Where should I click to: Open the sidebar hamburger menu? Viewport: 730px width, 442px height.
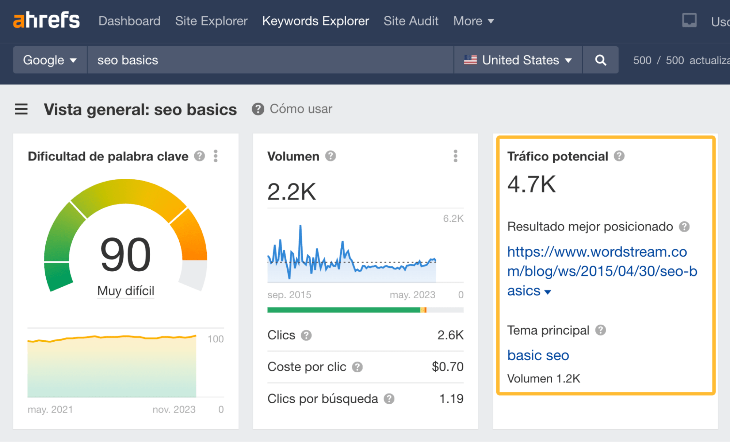[21, 109]
